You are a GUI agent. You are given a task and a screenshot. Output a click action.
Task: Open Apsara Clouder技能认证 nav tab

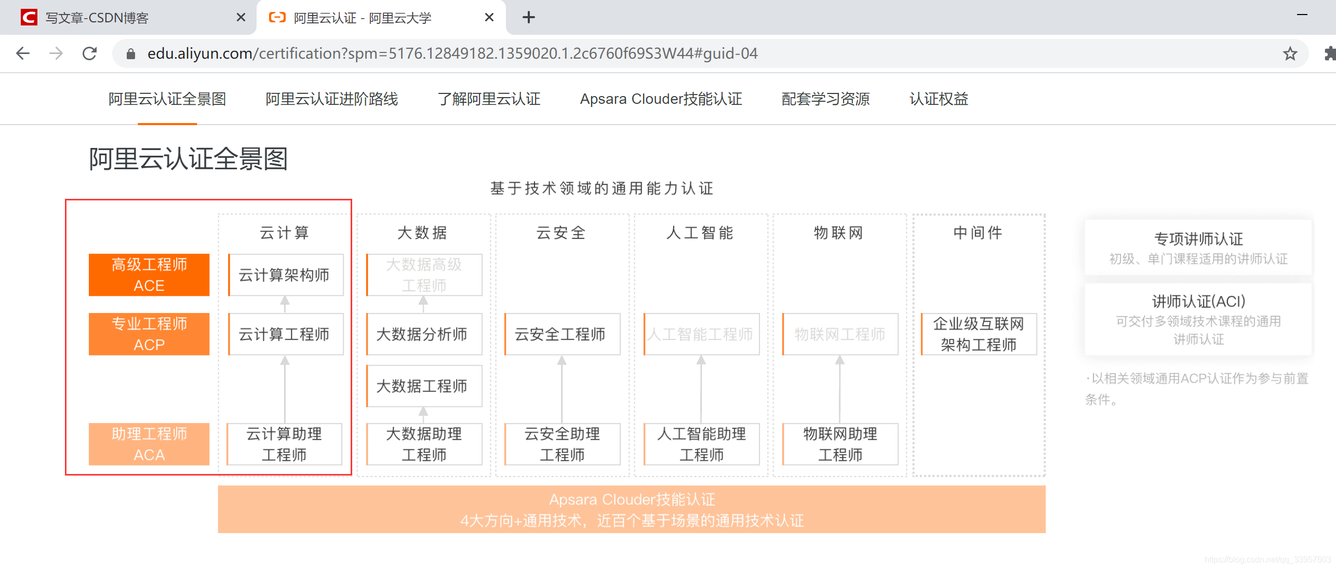coord(661,99)
